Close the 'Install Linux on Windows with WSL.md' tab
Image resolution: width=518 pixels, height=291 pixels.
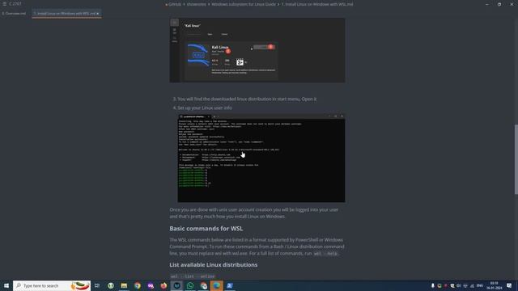[x=98, y=14]
